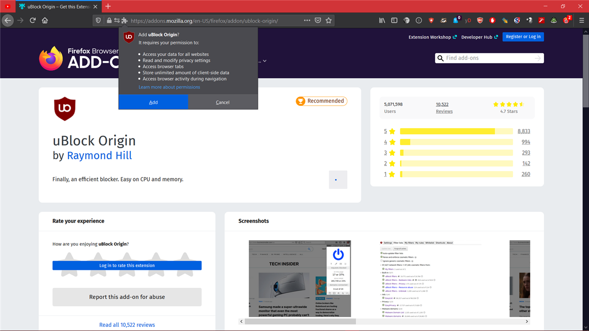This screenshot has height=331, width=589.
Task: Toggle the sidebar view icon
Action: click(394, 20)
